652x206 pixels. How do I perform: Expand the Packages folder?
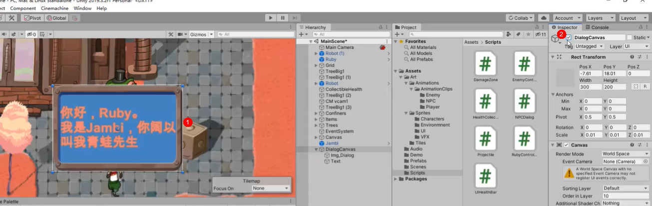point(396,179)
